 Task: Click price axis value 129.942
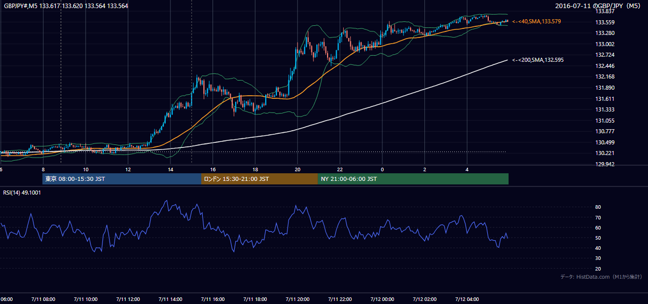(x=605, y=164)
